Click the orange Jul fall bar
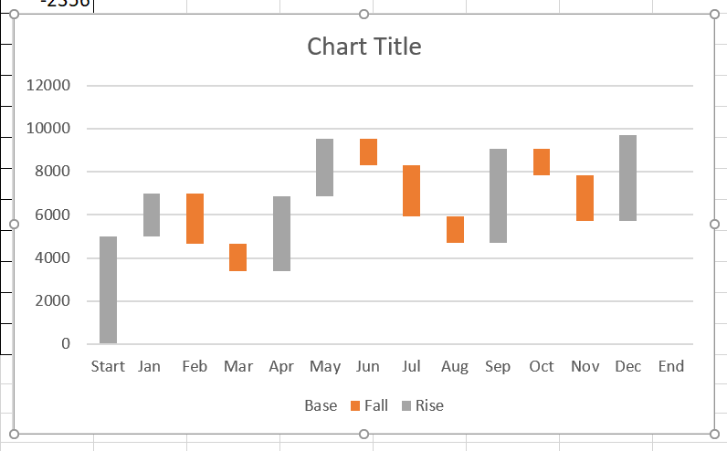 point(411,190)
